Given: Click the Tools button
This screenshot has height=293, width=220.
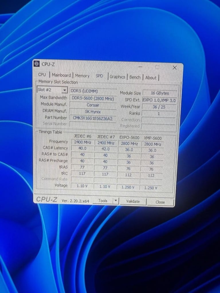Looking at the screenshot, I should point(103,201).
